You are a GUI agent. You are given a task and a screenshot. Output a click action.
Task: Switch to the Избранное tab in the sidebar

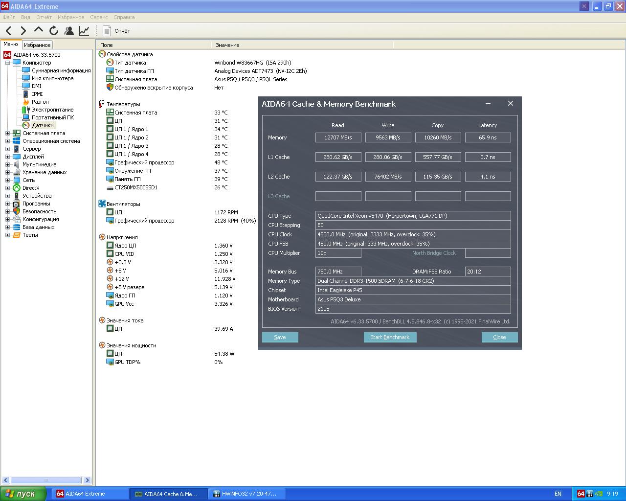37,45
